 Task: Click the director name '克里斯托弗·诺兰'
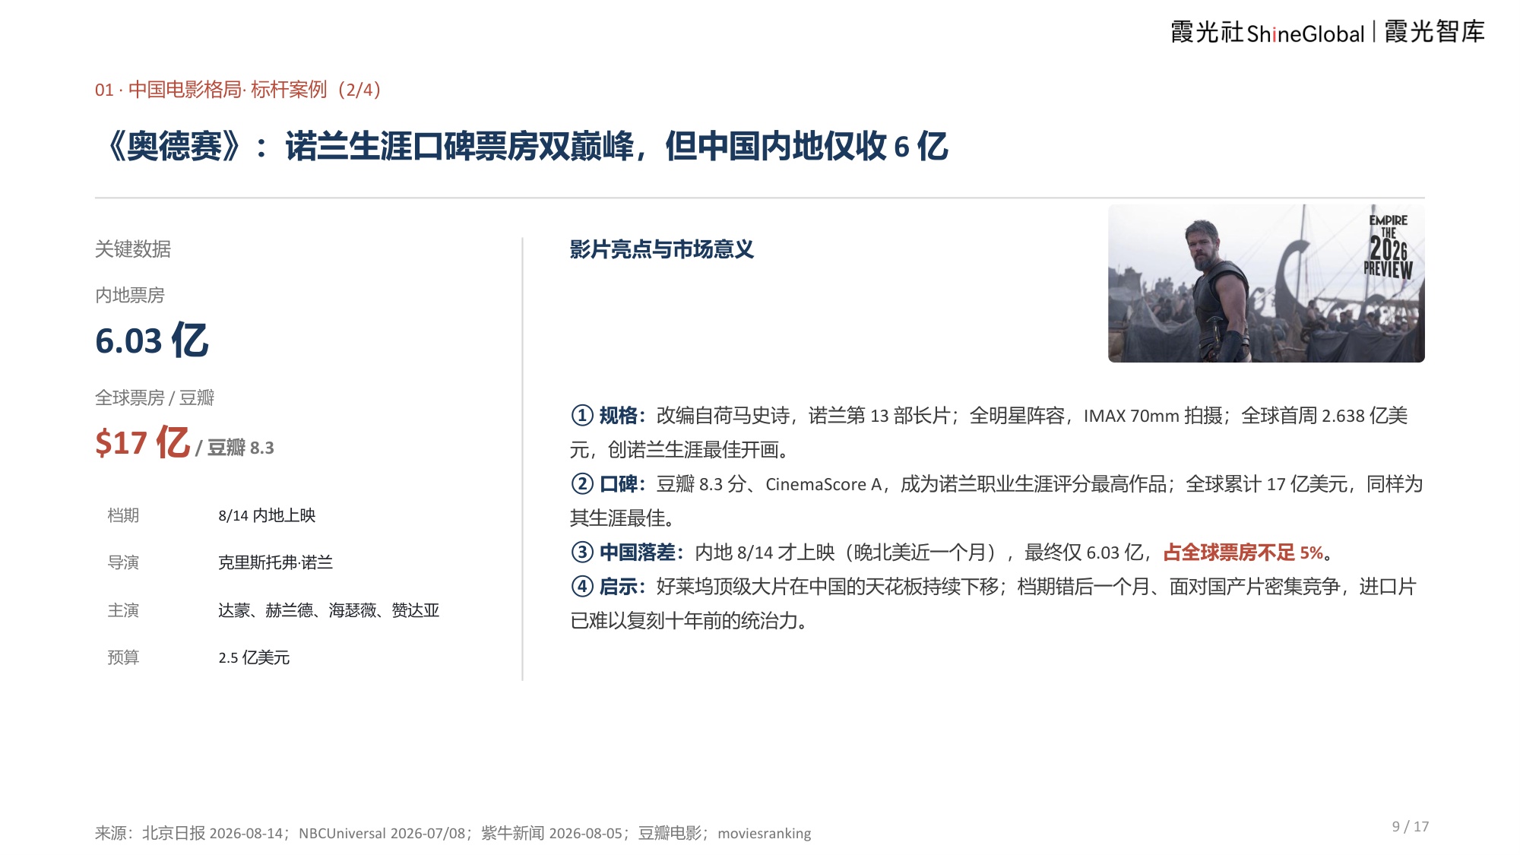tap(276, 562)
